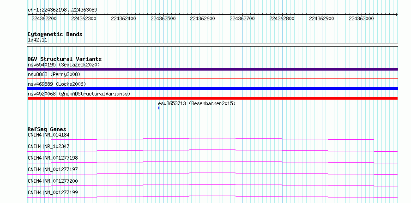Image resolution: width=411 pixels, height=203 pixels.
Task: Click the 224362900 ruler tick label
Action: tap(321, 18)
